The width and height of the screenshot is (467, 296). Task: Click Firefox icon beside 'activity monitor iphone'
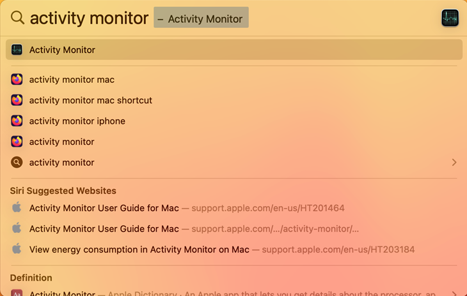(x=17, y=121)
